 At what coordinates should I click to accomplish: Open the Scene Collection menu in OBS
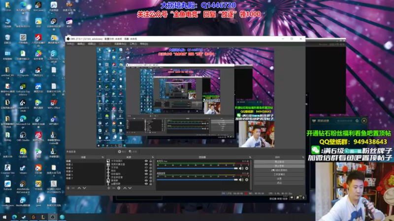click(120, 44)
